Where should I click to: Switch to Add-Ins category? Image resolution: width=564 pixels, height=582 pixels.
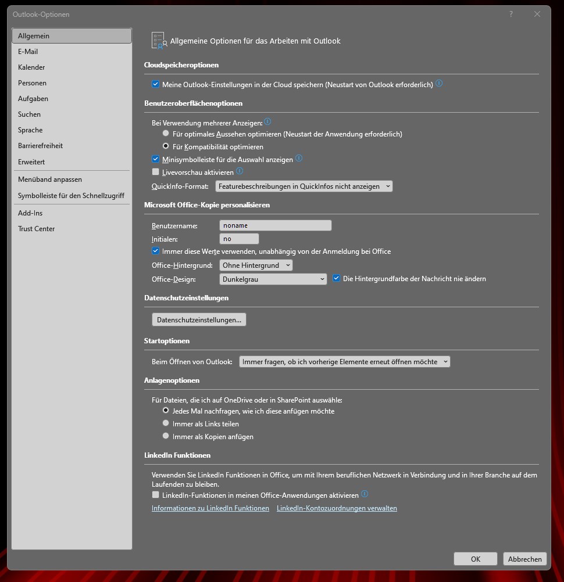(72, 213)
